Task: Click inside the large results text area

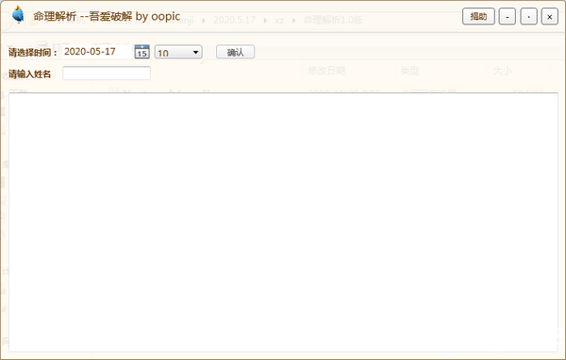Action: tap(283, 222)
